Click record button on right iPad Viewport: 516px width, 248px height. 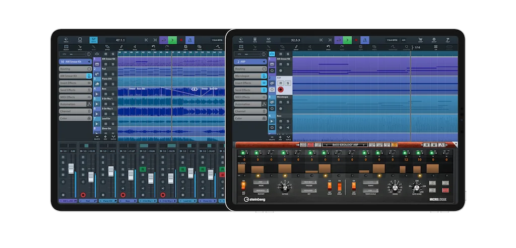356,40
